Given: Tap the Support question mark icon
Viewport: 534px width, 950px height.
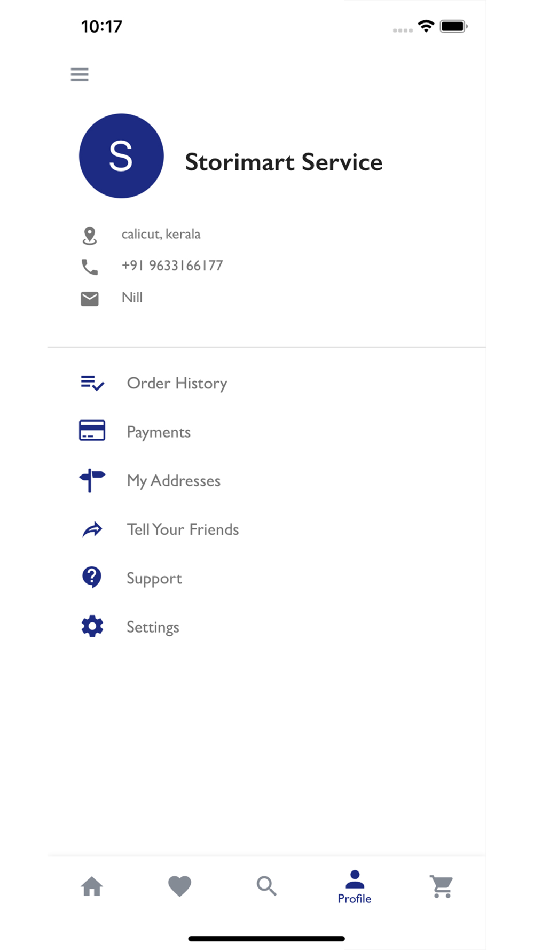Looking at the screenshot, I should coord(92,578).
